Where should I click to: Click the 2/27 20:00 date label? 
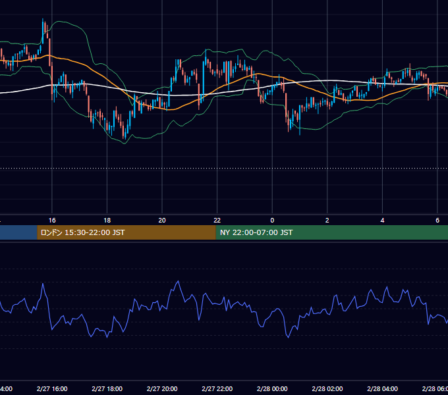click(162, 388)
